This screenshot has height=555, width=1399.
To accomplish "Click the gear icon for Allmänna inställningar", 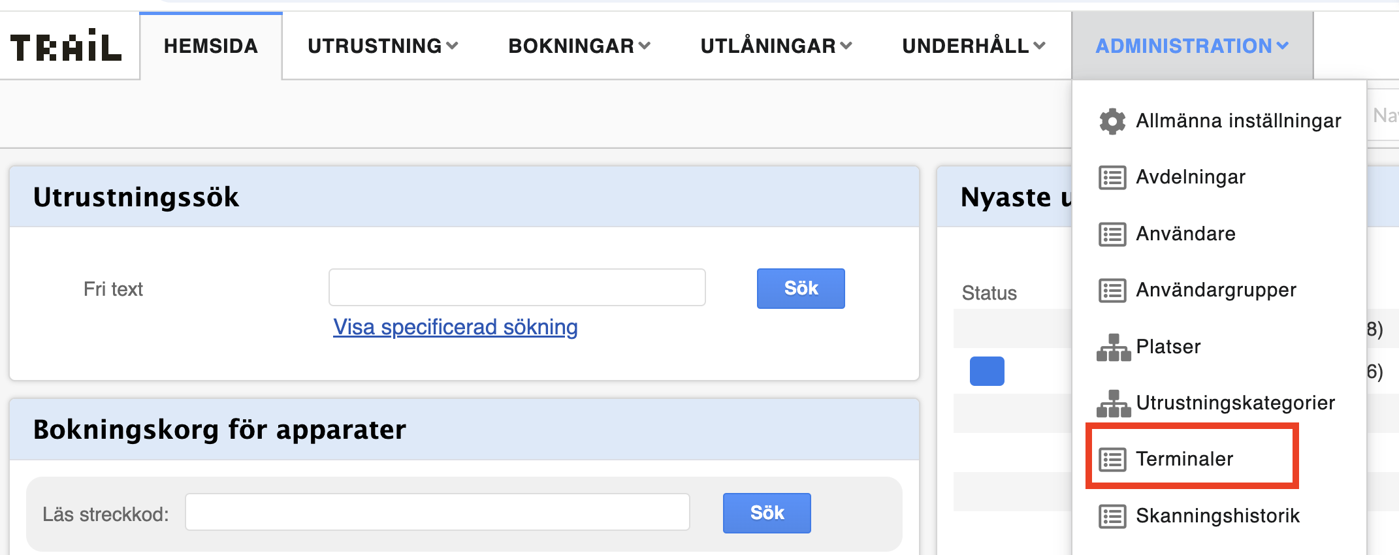I will point(1112,121).
